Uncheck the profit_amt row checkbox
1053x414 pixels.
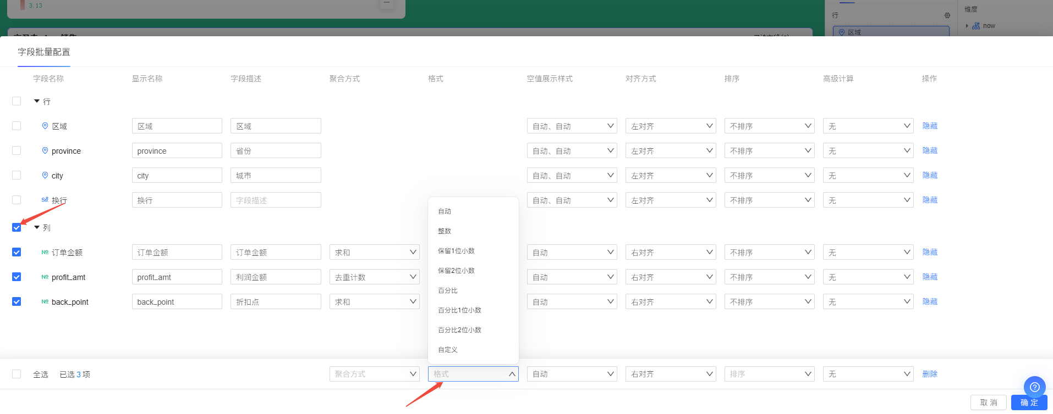(x=17, y=277)
